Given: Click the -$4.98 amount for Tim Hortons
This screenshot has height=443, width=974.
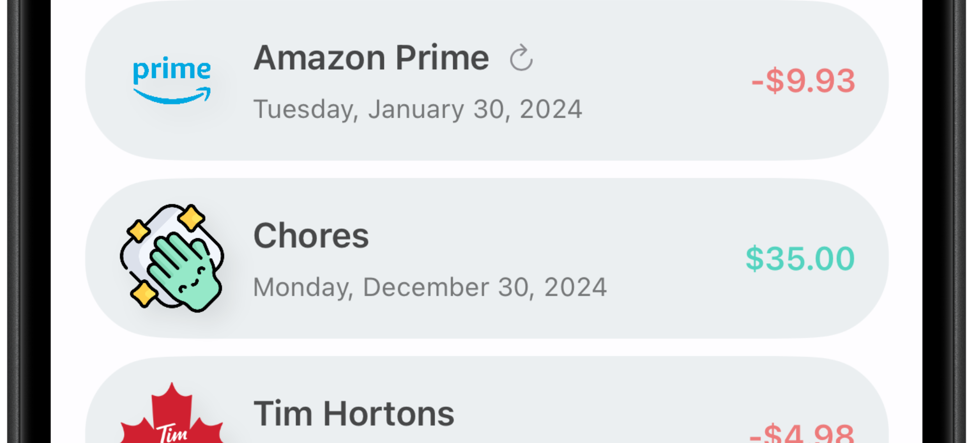Looking at the screenshot, I should [801, 433].
